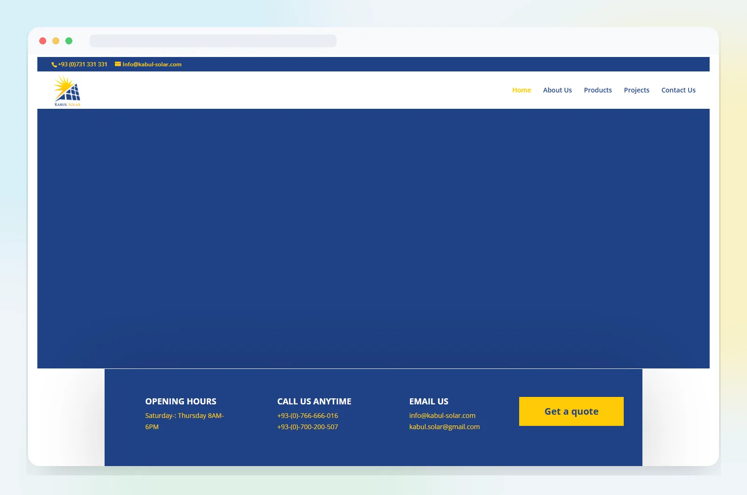Click the Get a quote button
Image resolution: width=747 pixels, height=495 pixels.
coord(571,411)
